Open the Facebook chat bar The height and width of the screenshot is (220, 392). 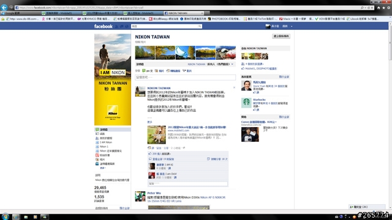tap(367, 207)
